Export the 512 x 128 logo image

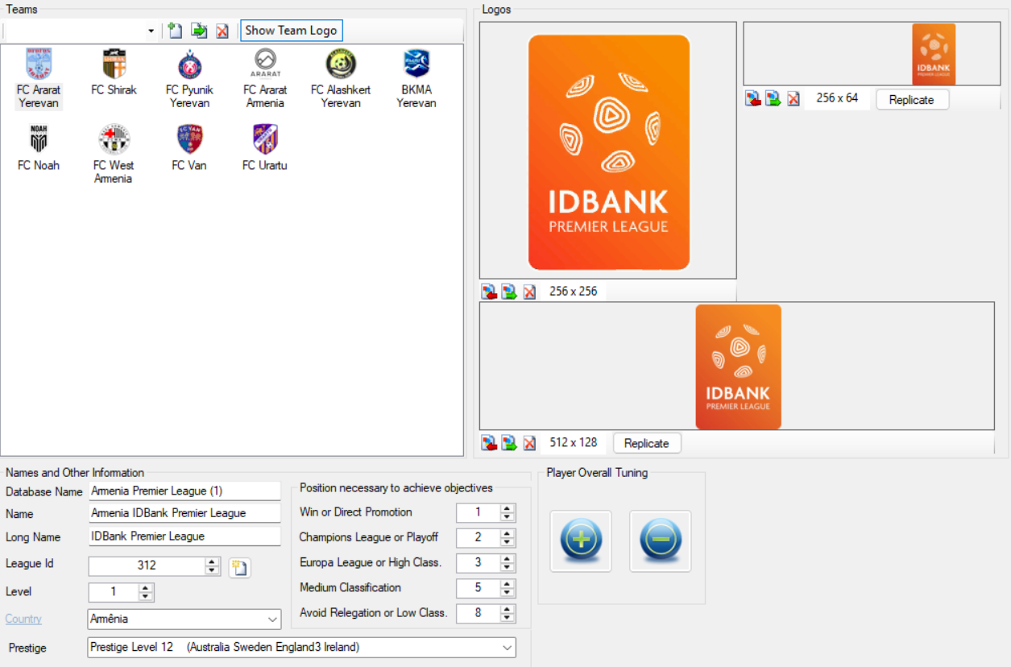pos(509,443)
